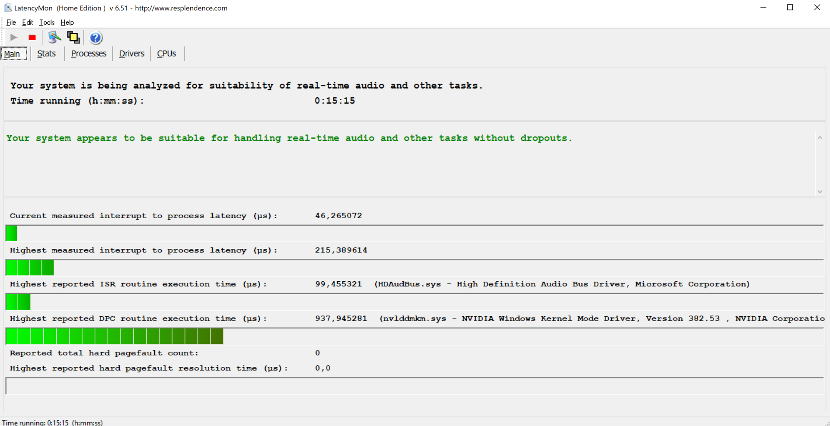Click the highest DPC routine execution time bar
Screen dimensions: 830x426
115,336
